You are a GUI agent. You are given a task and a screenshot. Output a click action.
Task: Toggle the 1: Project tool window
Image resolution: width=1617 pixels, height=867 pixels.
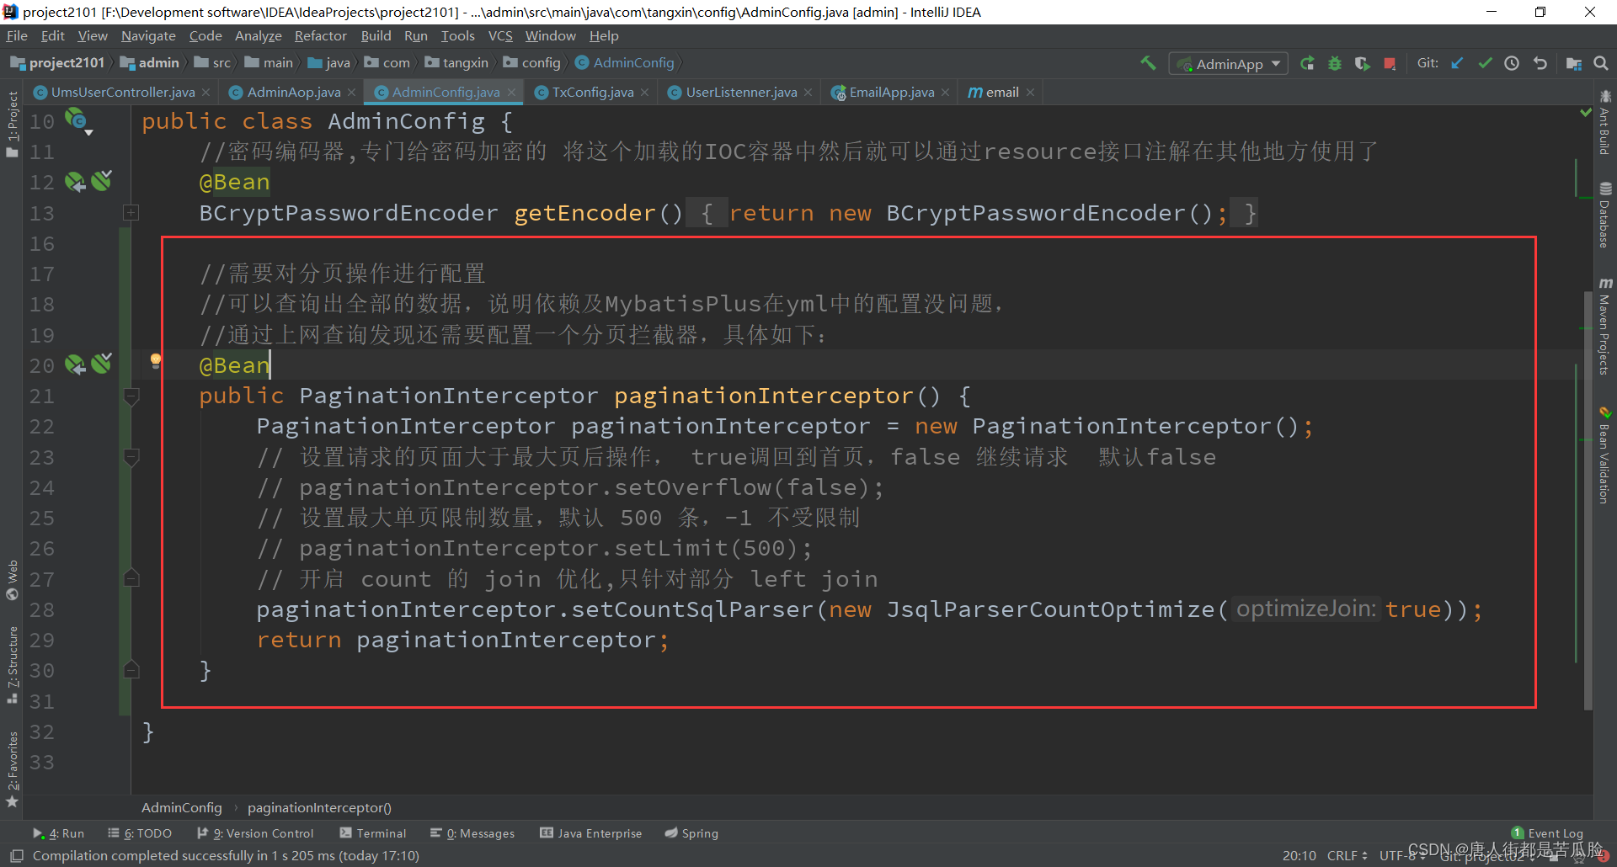pyautogui.click(x=12, y=124)
